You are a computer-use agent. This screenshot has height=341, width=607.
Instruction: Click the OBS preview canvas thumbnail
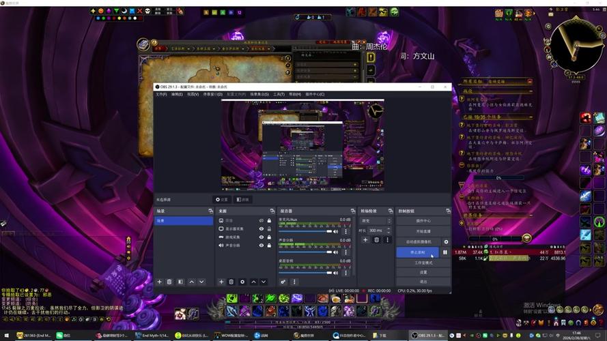click(x=302, y=145)
